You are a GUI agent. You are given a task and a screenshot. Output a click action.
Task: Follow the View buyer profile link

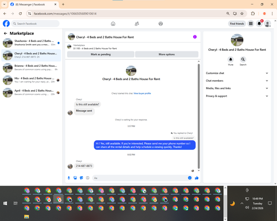pyautogui.click(x=142, y=93)
